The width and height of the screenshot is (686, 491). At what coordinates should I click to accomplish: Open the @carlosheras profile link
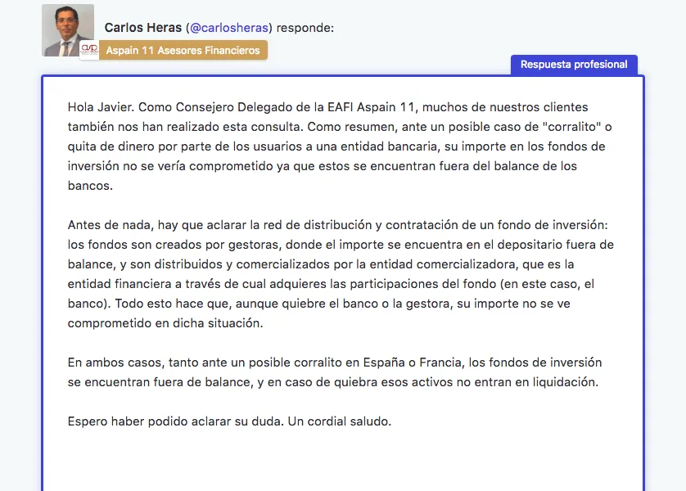pos(229,28)
